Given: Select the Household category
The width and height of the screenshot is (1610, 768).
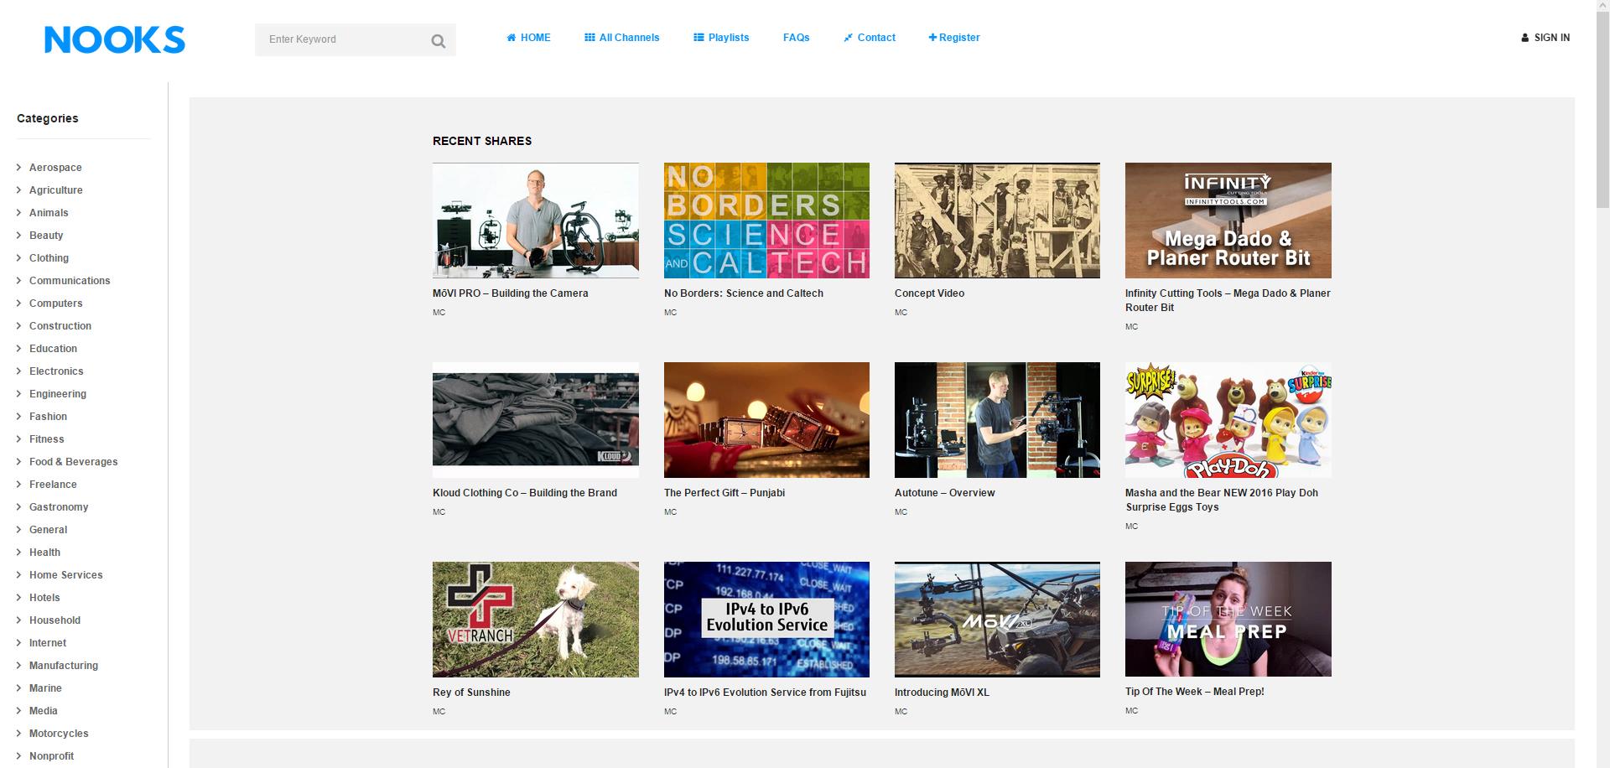Looking at the screenshot, I should pos(55,620).
